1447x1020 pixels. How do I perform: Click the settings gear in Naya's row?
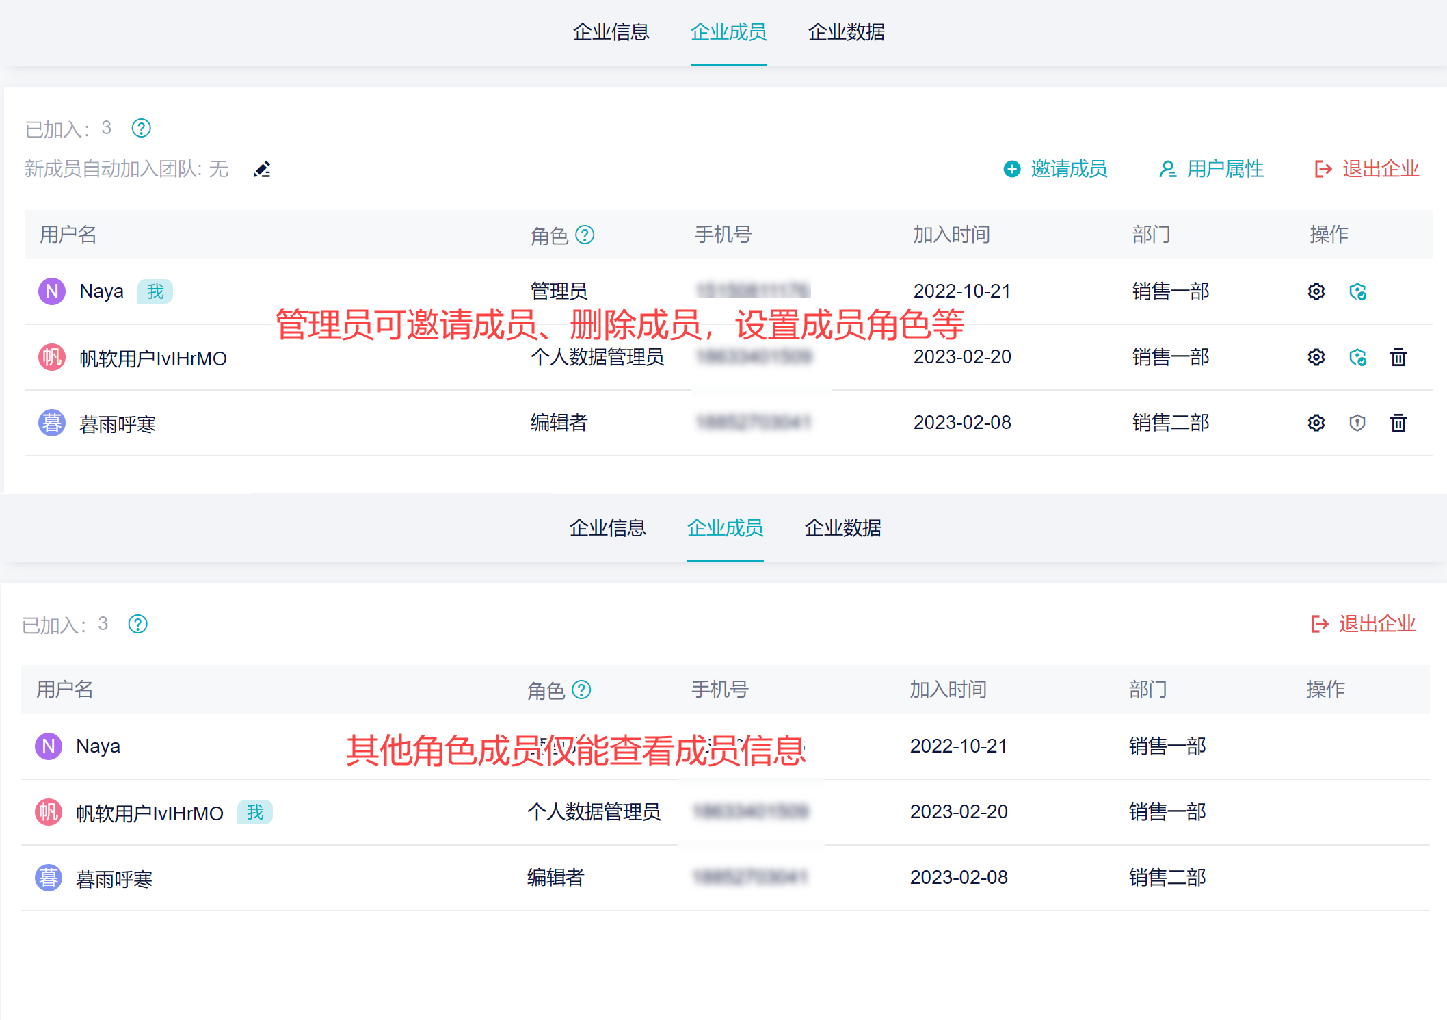coord(1316,291)
